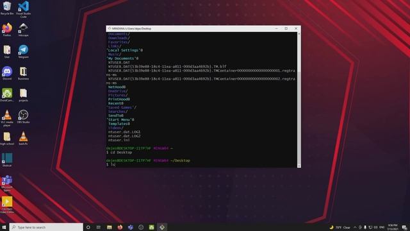Screen dimensions: 410x231
Task: Show hidden system tray icons
Action: (355, 227)
